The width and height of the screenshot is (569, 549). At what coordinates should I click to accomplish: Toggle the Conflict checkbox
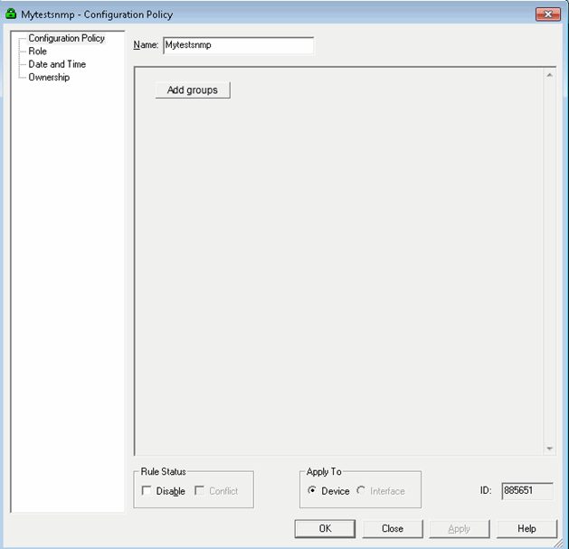coord(200,491)
